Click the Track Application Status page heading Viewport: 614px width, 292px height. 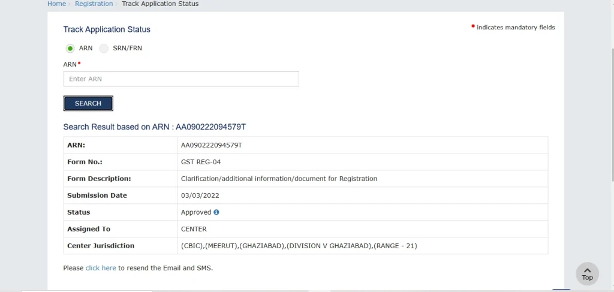pyautogui.click(x=107, y=29)
